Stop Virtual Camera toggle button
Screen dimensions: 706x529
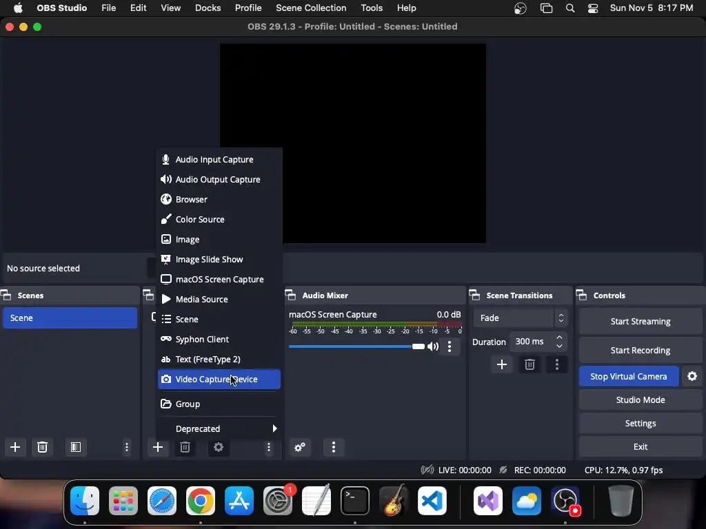[x=629, y=376]
